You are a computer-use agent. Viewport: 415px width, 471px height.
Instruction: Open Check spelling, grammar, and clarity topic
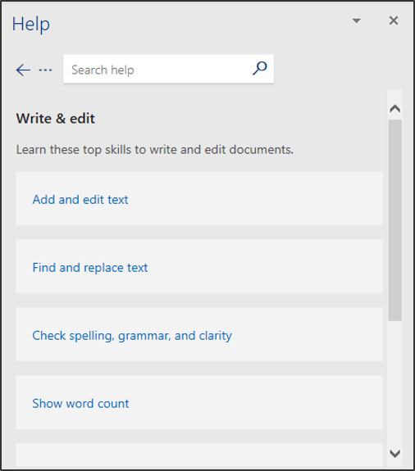tap(199, 334)
